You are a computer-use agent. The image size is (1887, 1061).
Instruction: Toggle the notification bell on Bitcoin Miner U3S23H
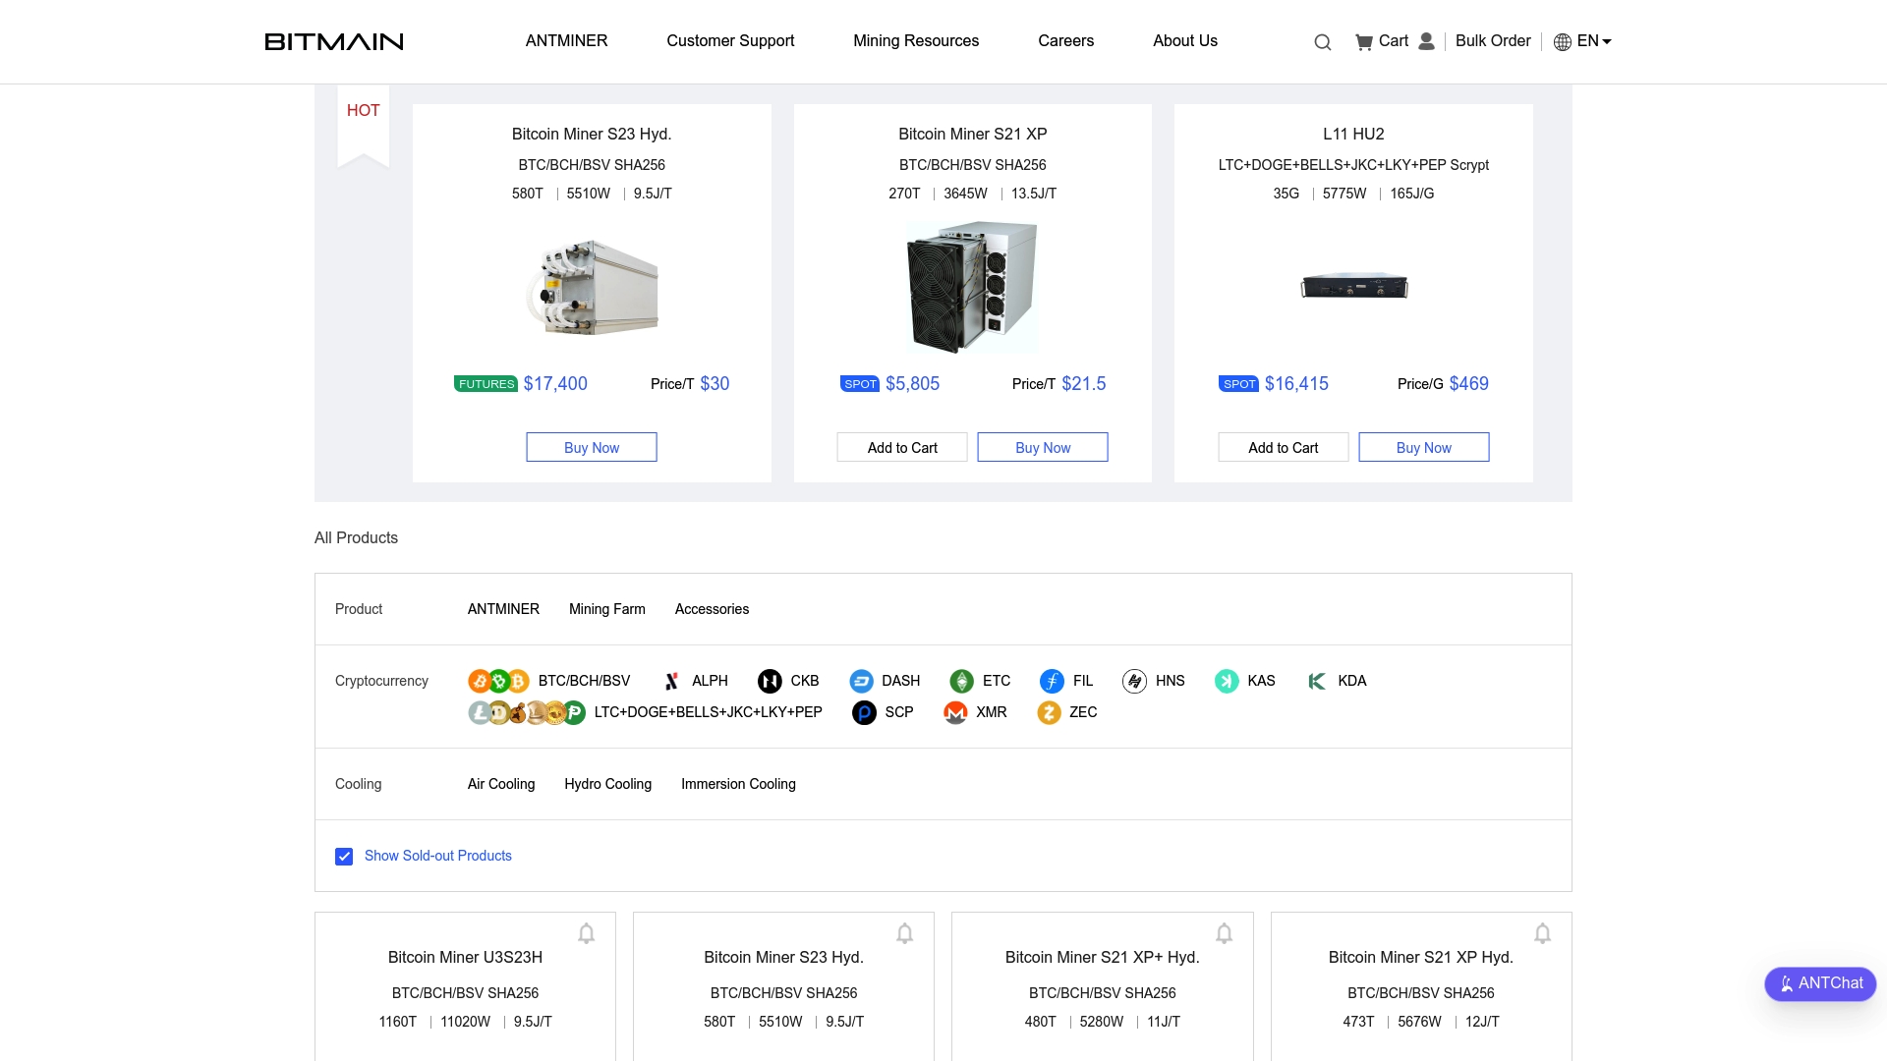point(586,933)
